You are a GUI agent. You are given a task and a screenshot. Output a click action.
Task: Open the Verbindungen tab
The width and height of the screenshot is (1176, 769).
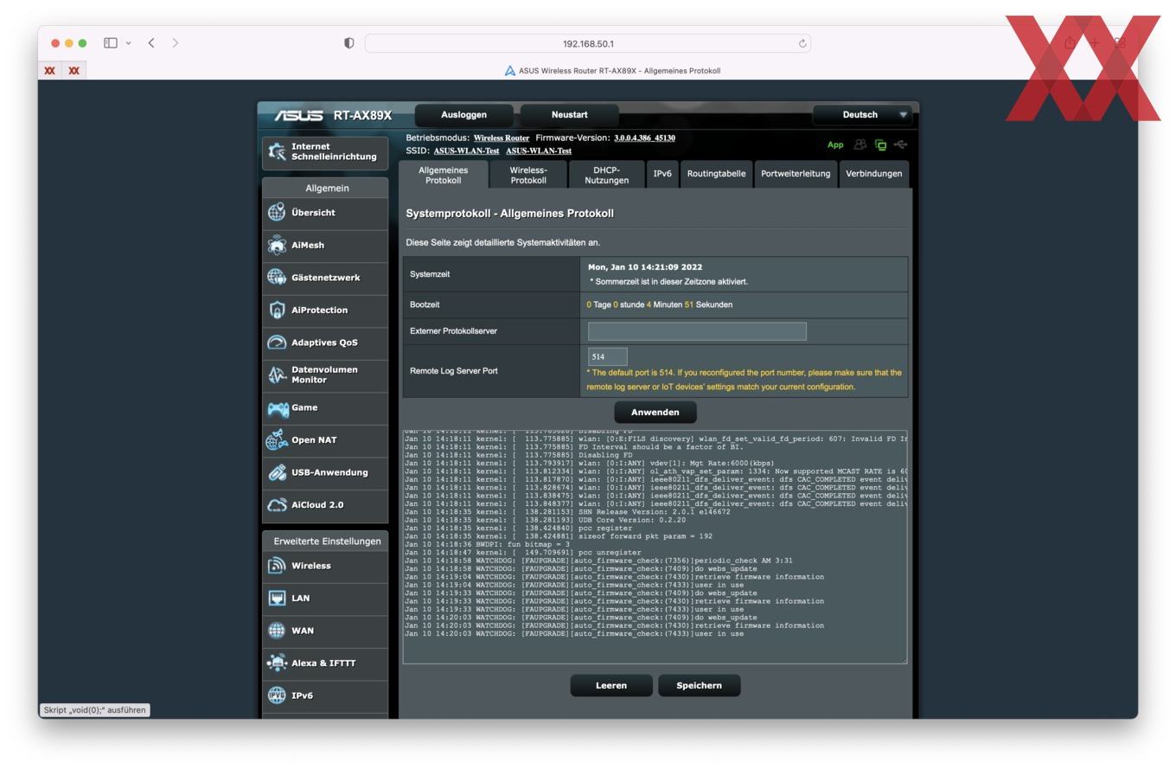click(x=873, y=174)
